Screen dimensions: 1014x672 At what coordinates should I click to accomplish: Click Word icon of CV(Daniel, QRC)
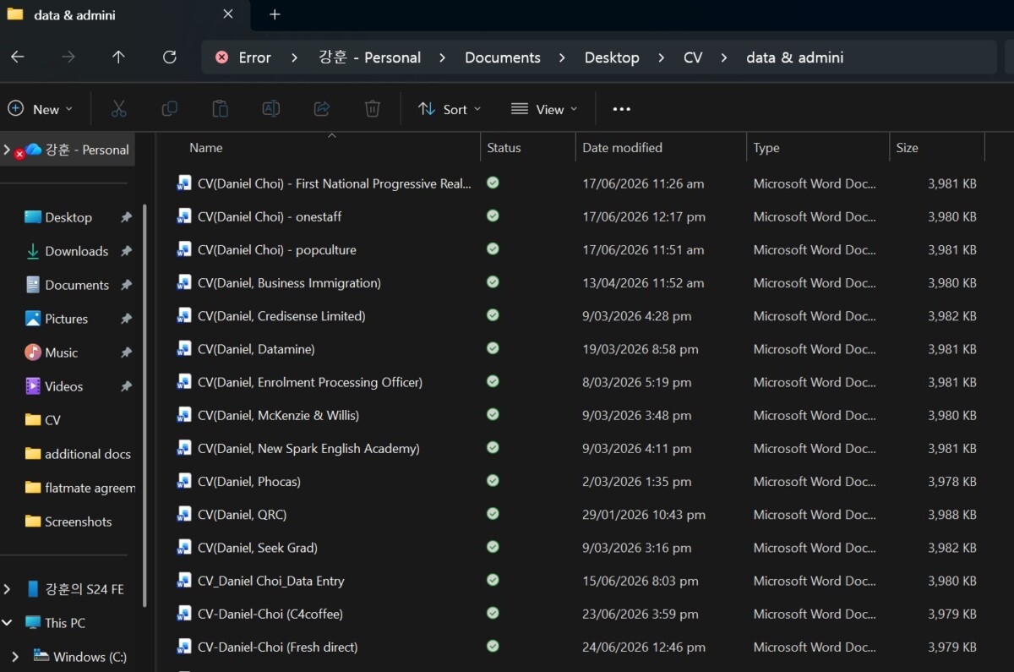pos(184,514)
